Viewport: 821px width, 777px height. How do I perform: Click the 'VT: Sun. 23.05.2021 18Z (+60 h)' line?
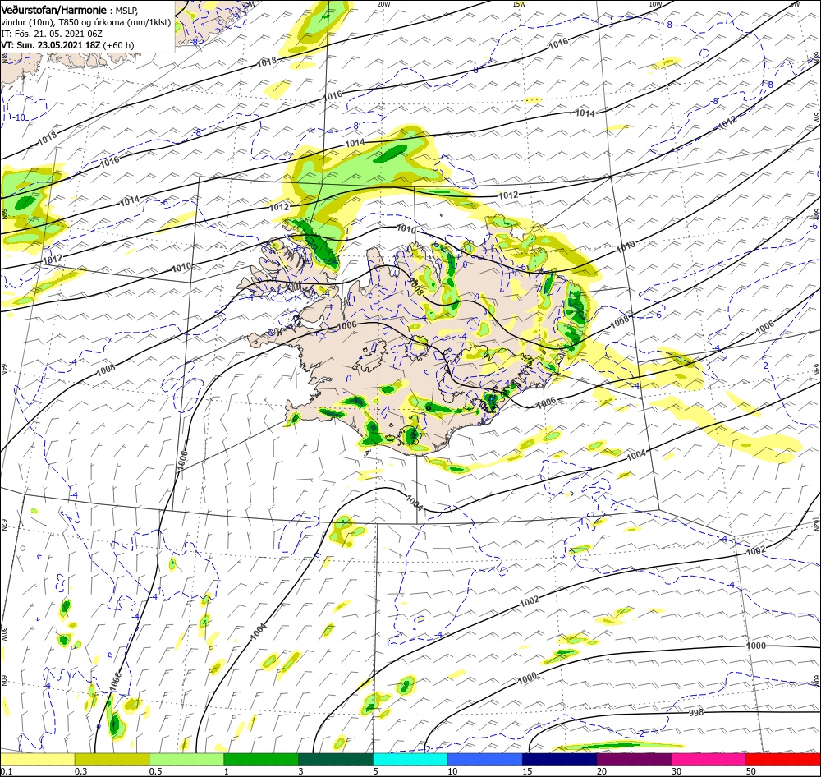pos(67,45)
